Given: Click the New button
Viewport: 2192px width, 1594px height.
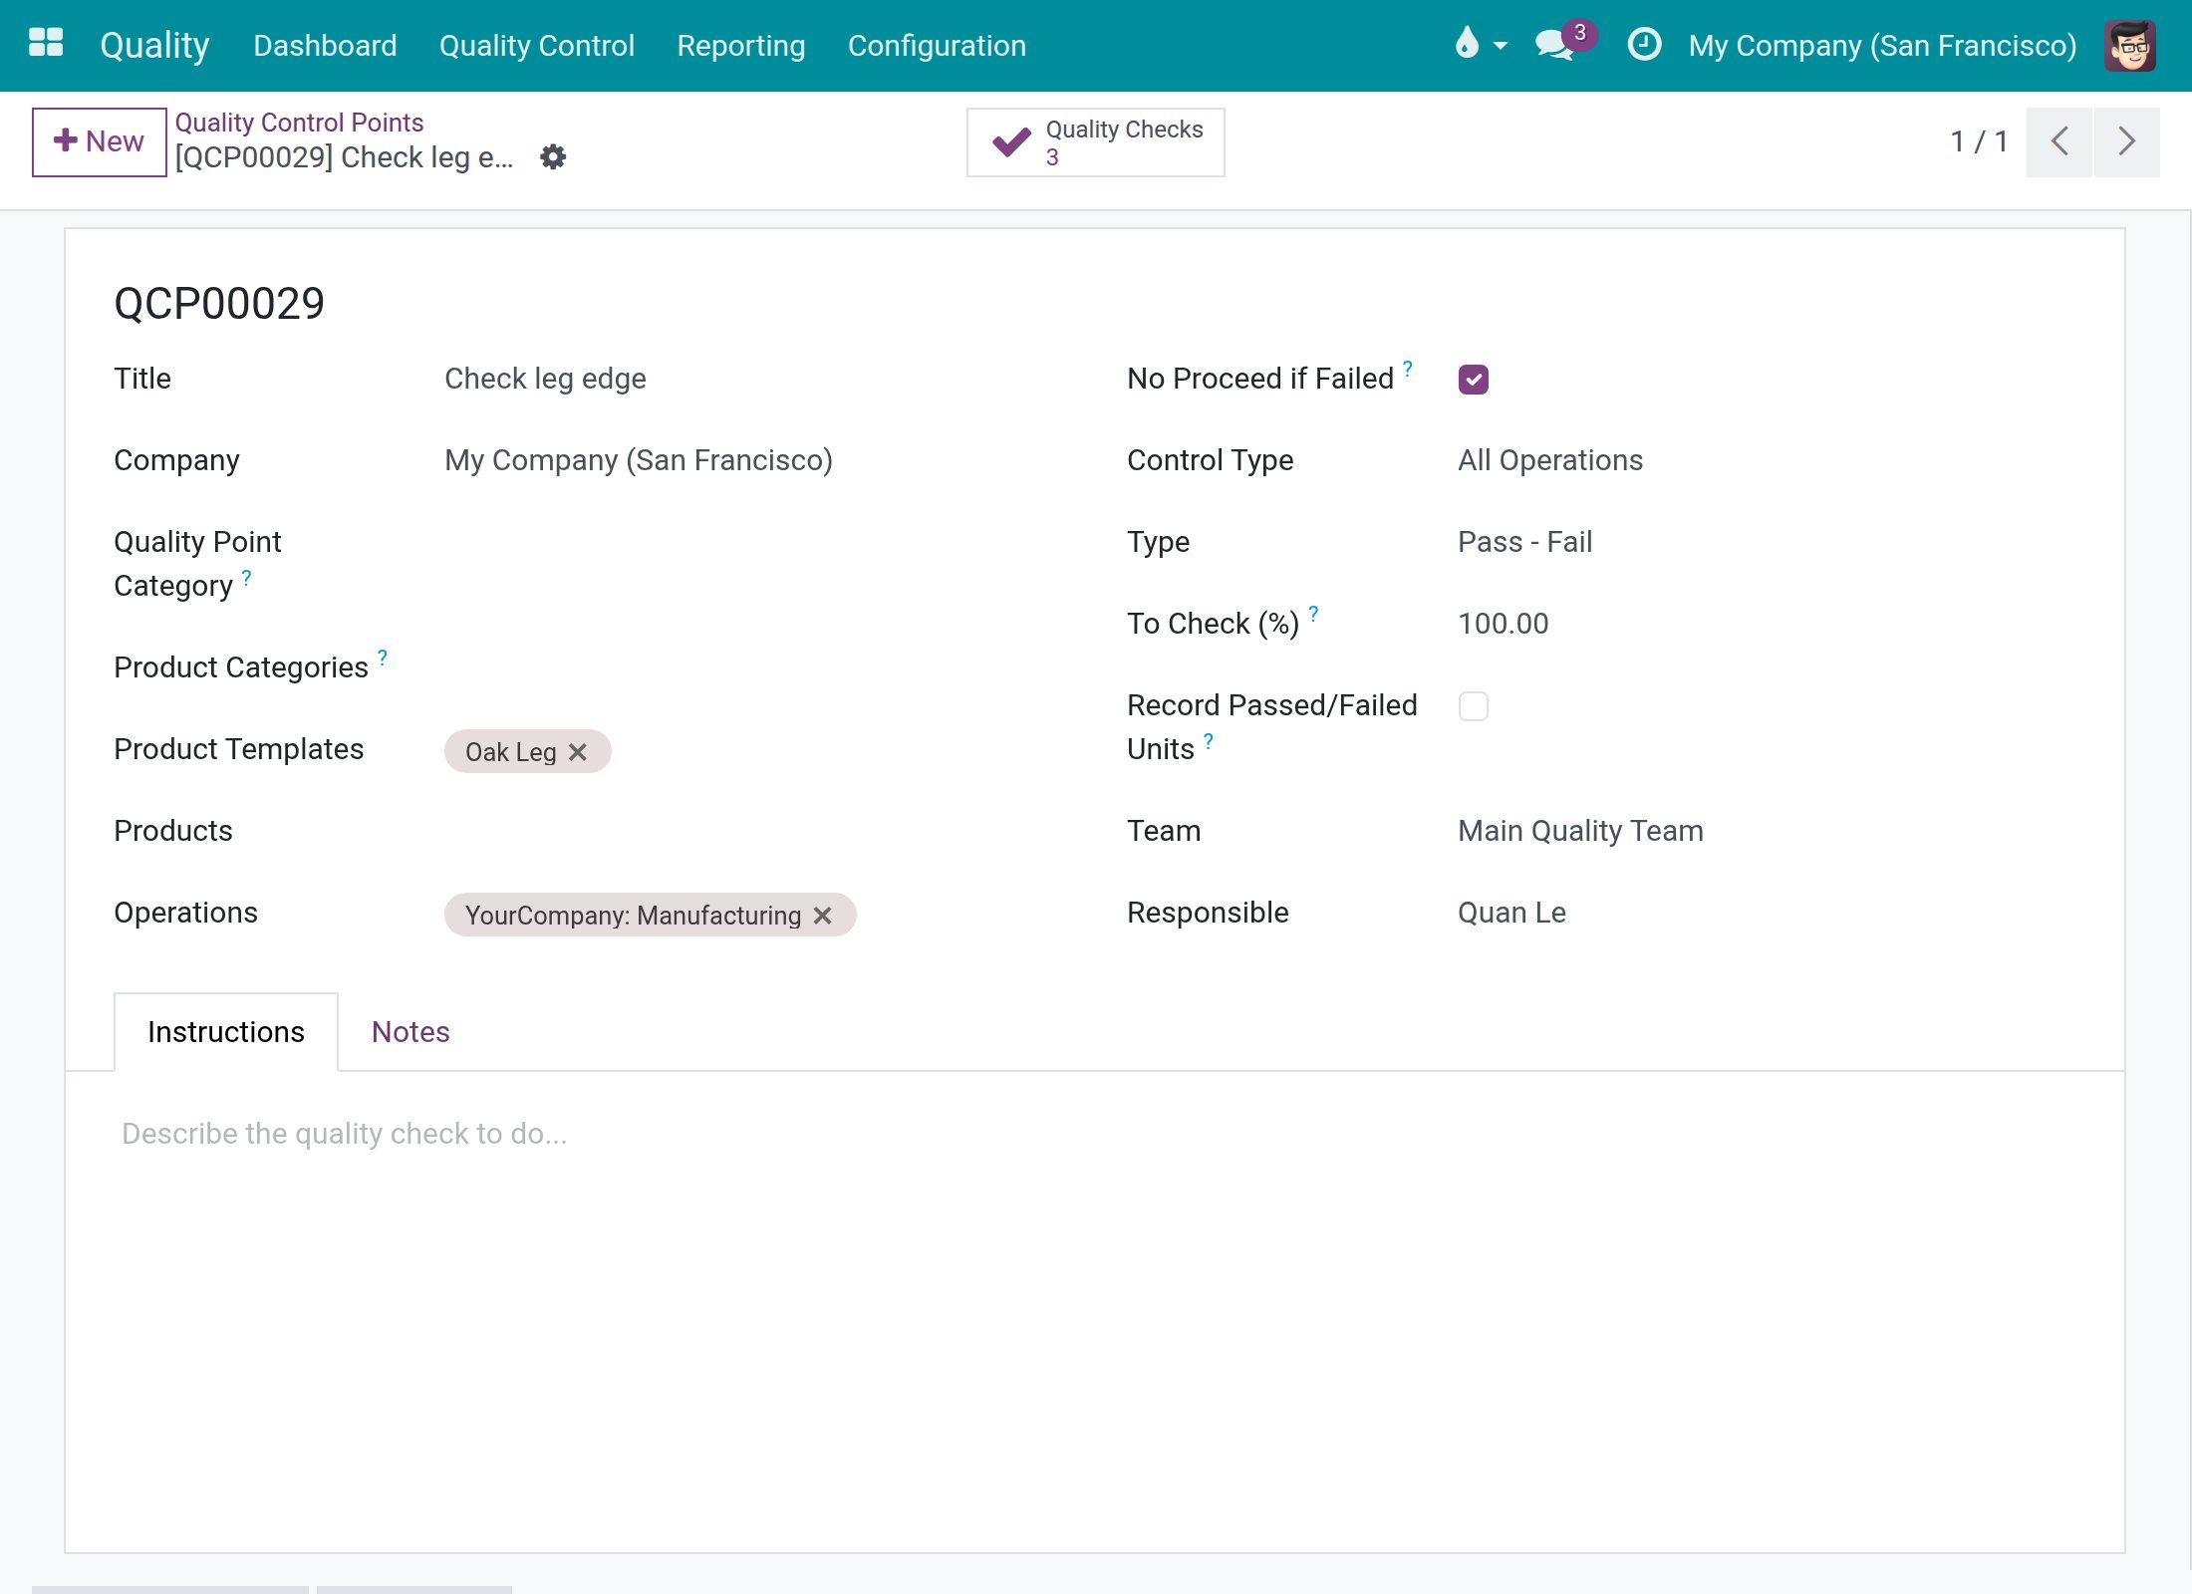Looking at the screenshot, I should pos(99,141).
